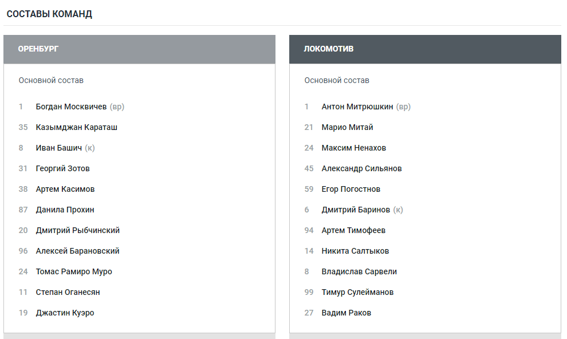Click Данила Прохин in Orenburg lineup
This screenshot has height=339, width=567.
65,210
